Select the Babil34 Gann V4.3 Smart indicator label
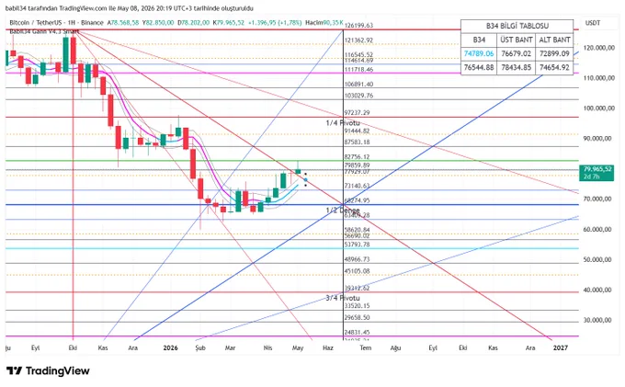Image resolution: width=625 pixels, height=387 pixels. [x=44, y=31]
